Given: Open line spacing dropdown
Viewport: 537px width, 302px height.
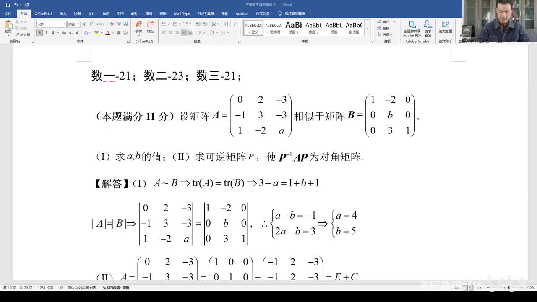Looking at the screenshot, I should point(201,33).
